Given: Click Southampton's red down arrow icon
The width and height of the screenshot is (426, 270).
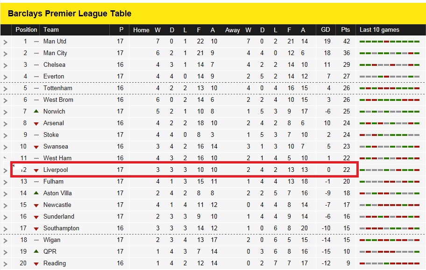Looking at the screenshot, I should [36, 229].
